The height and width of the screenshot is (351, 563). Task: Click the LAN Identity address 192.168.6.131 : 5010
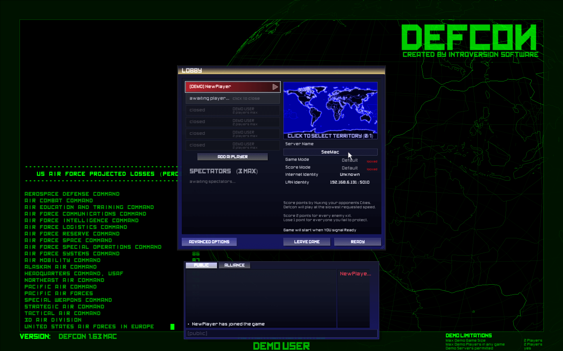point(350,182)
